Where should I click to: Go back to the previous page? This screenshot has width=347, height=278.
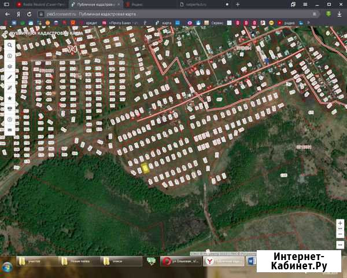pyautogui.click(x=8, y=14)
